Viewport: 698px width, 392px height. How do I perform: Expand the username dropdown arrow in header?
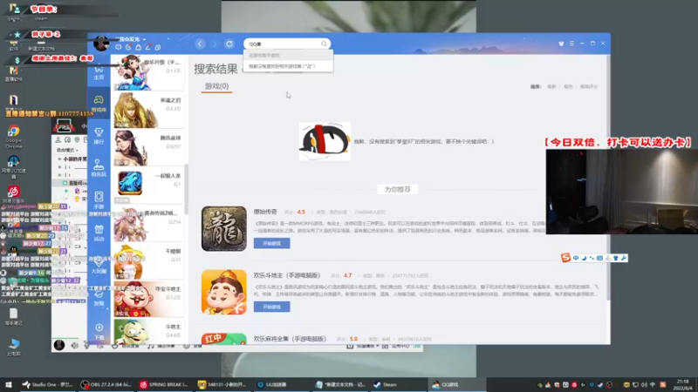click(x=144, y=39)
